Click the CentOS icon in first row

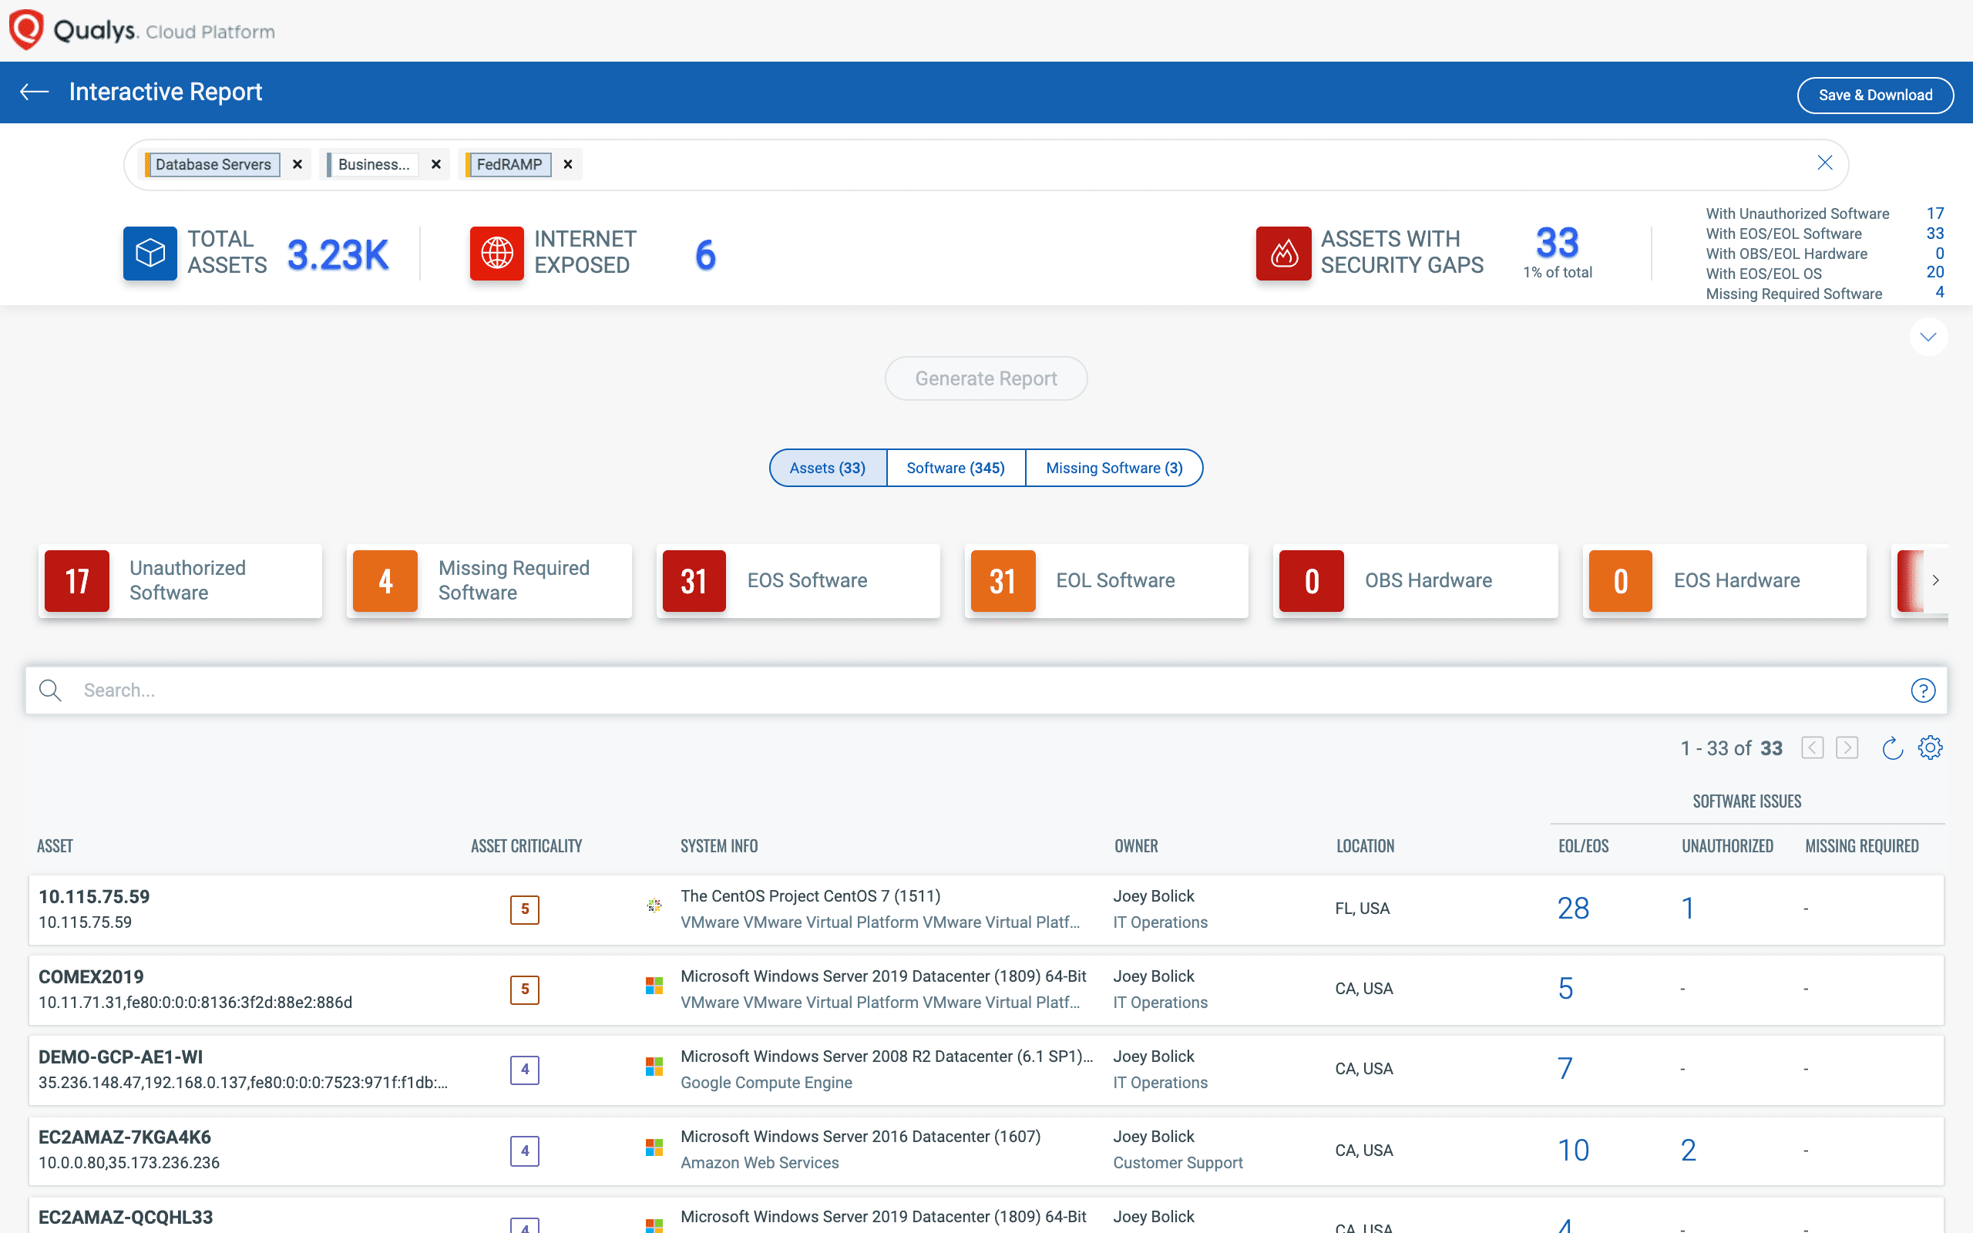(x=654, y=905)
